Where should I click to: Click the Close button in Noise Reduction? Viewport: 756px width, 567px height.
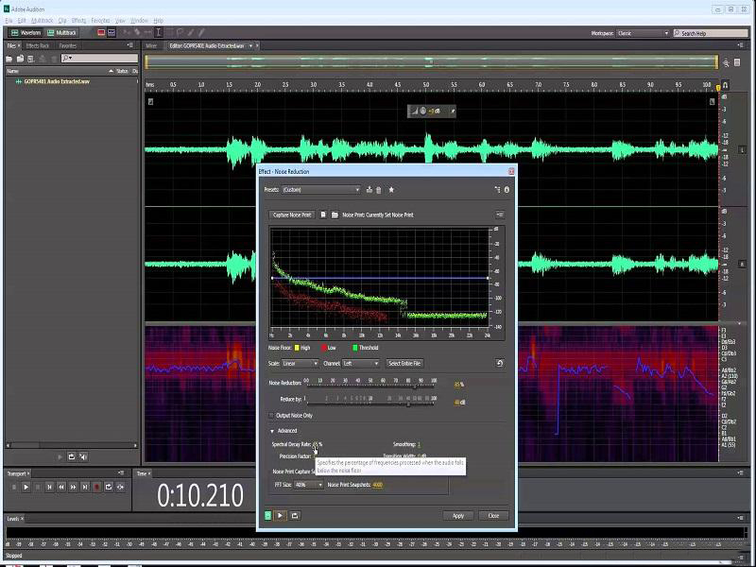click(493, 516)
